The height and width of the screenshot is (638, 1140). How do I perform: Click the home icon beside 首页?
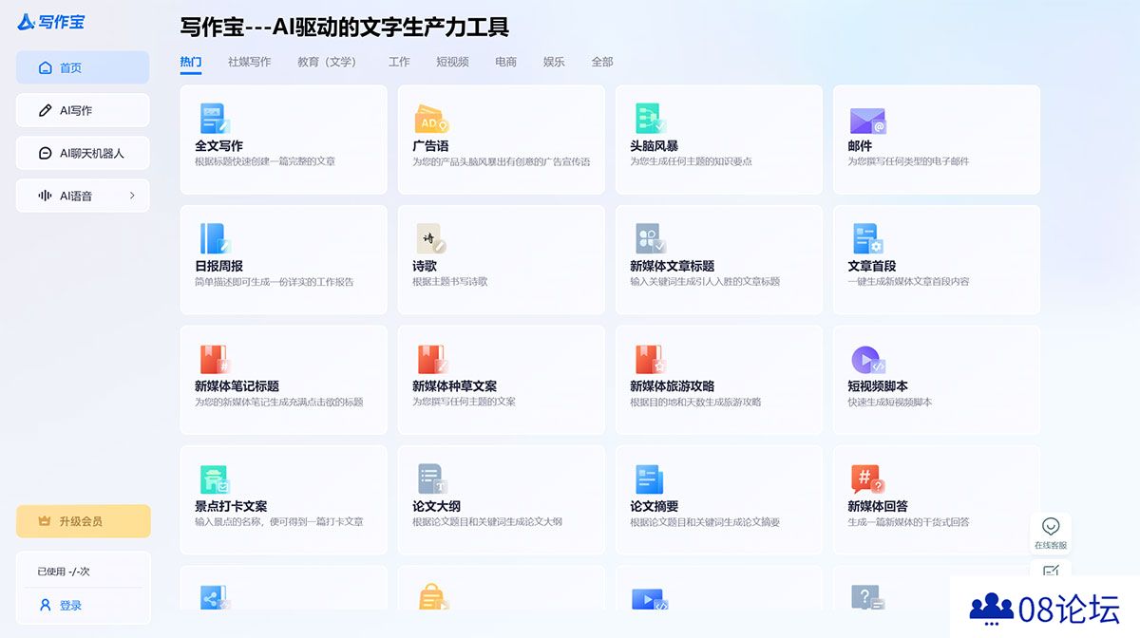[x=45, y=67]
